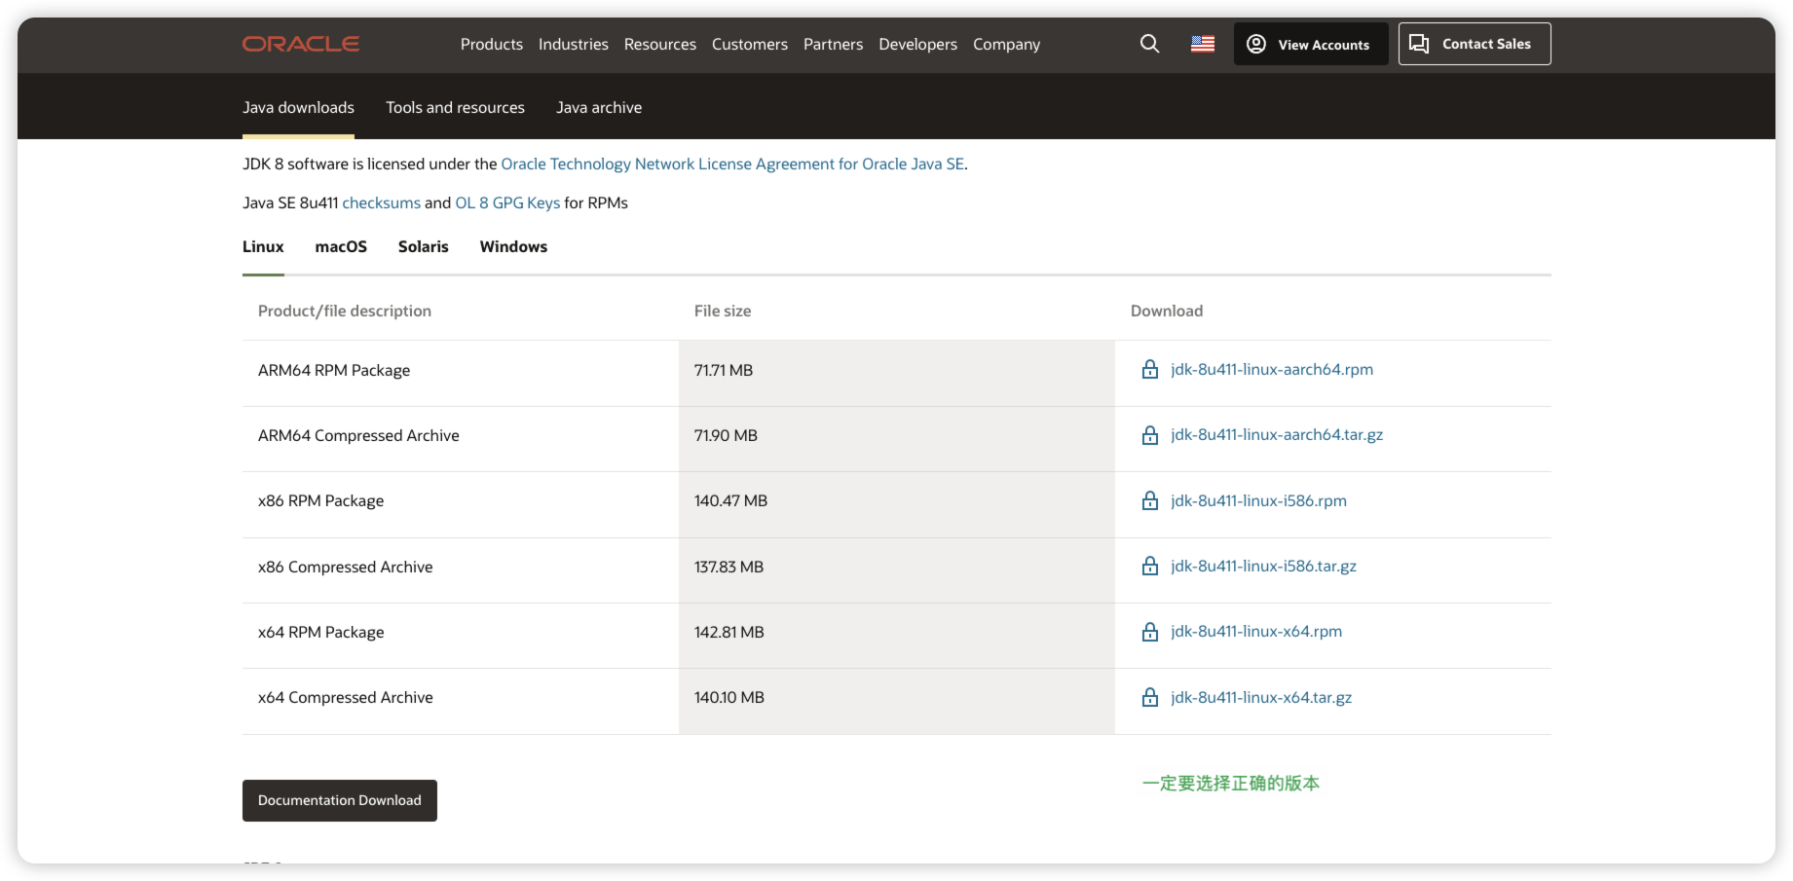This screenshot has width=1793, height=881.
Task: Open the checksums link
Action: click(382, 202)
